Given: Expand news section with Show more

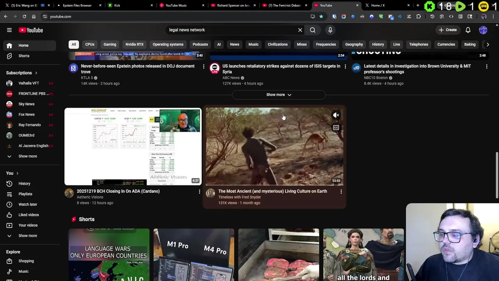Looking at the screenshot, I should [279, 95].
